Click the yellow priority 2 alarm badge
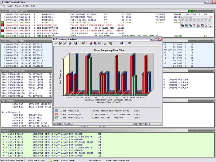216x162 pixels. point(2,23)
